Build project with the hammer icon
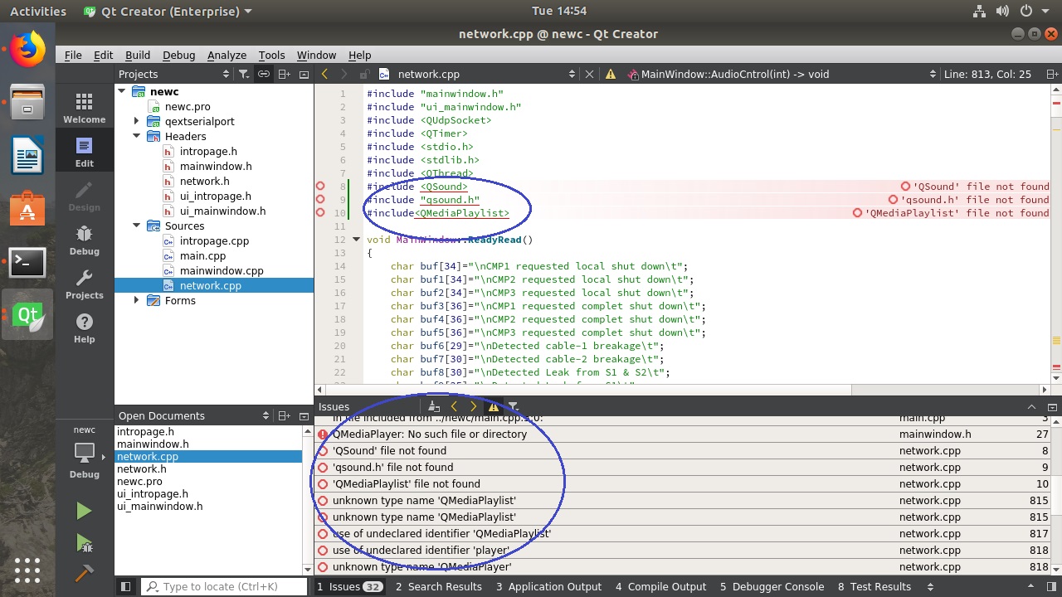 click(84, 573)
